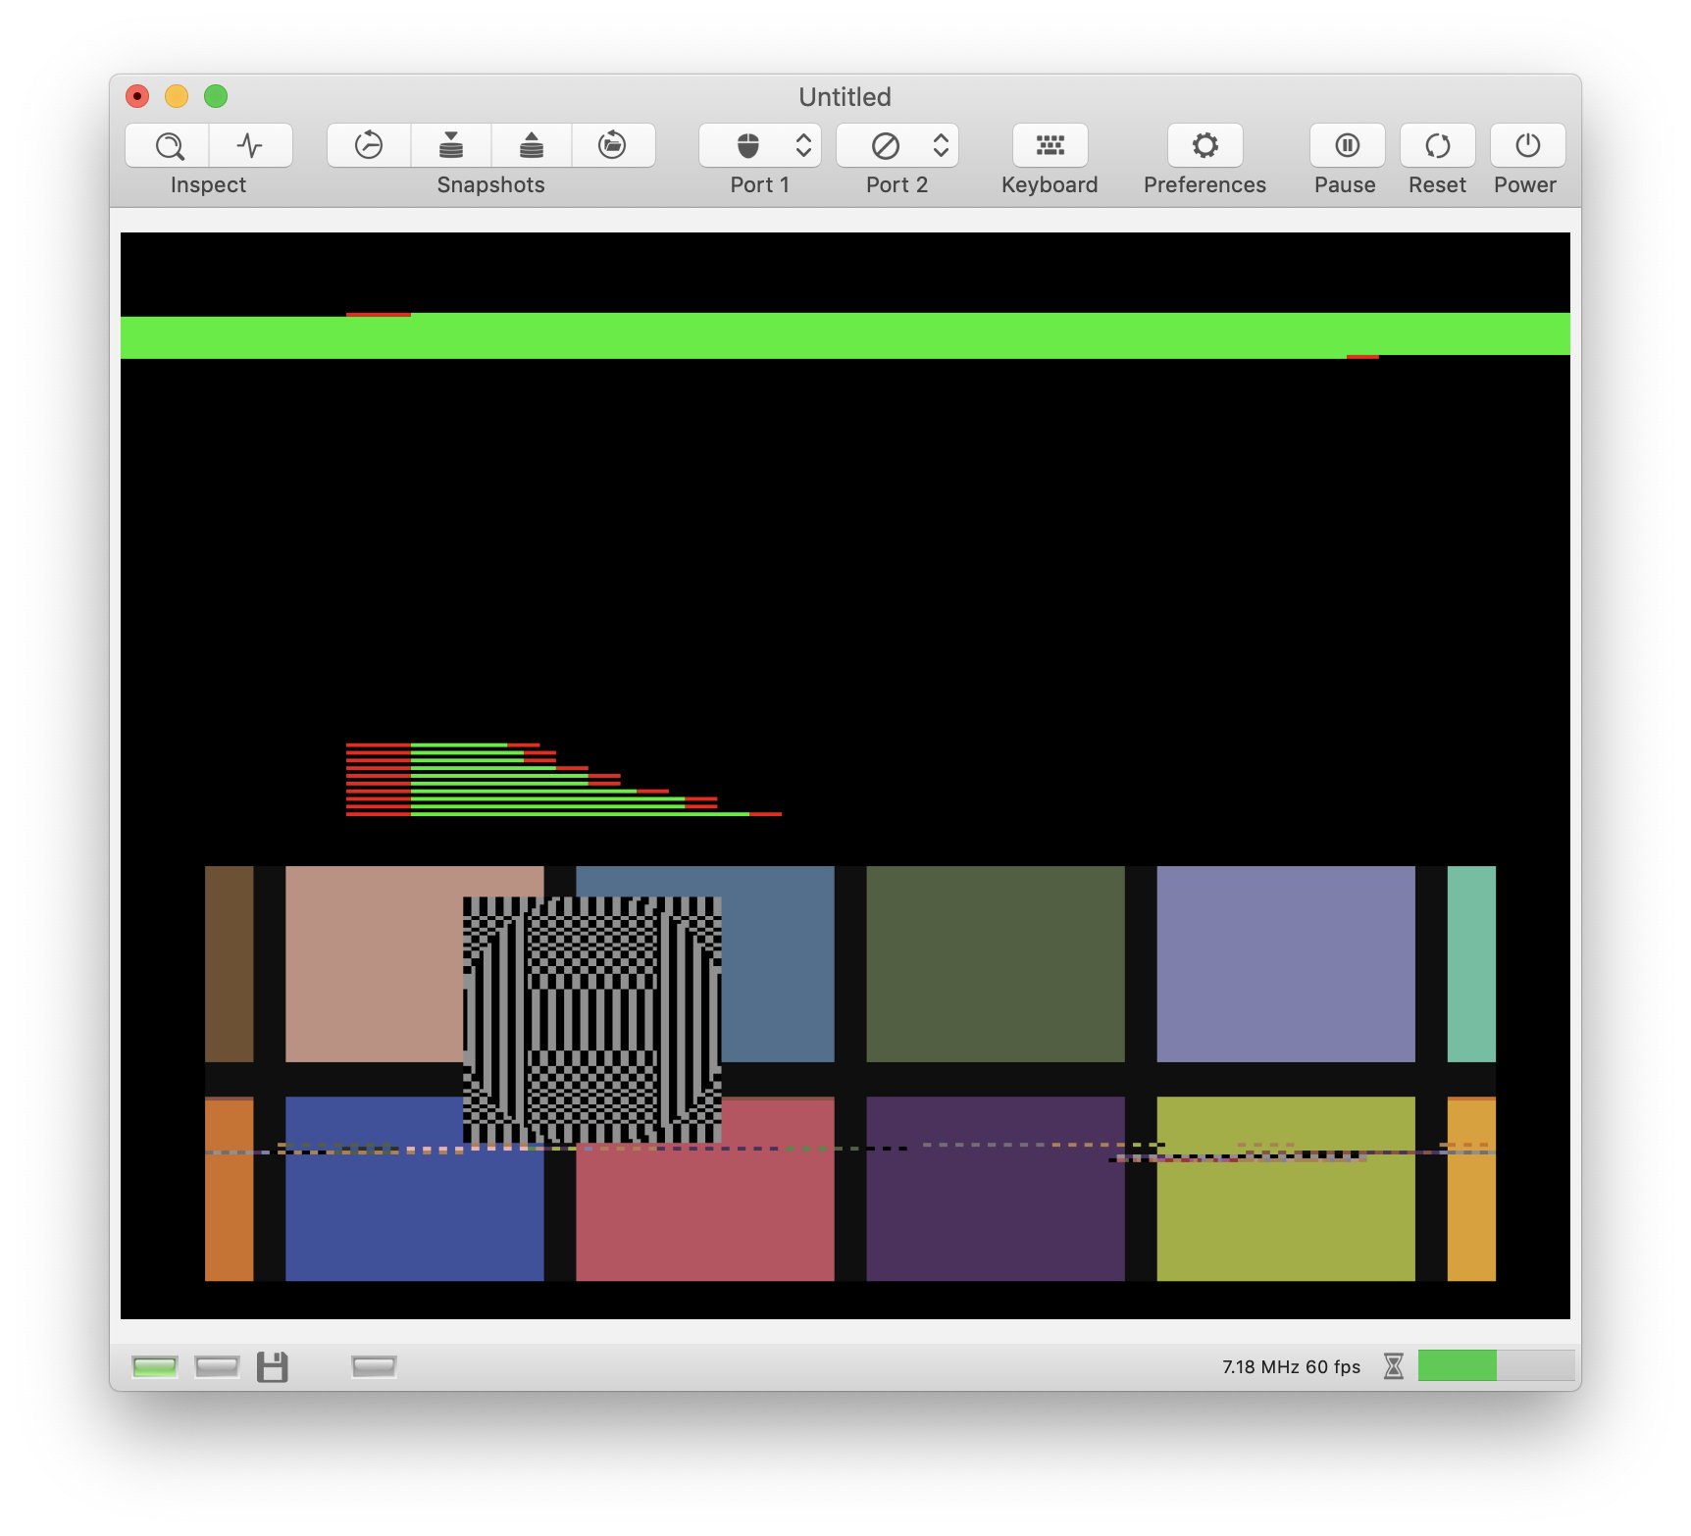This screenshot has height=1536, width=1691.
Task: Click the dark purple color block
Action: click(996, 1189)
